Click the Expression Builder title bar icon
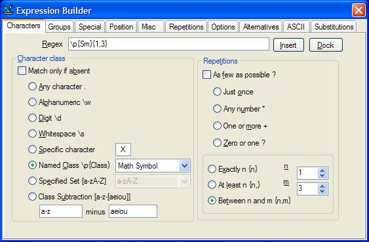 tap(9, 10)
